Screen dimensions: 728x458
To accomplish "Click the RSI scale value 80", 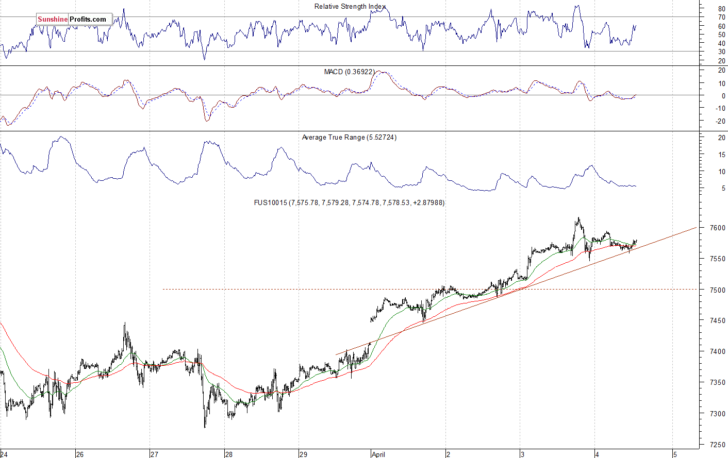I will point(721,9).
